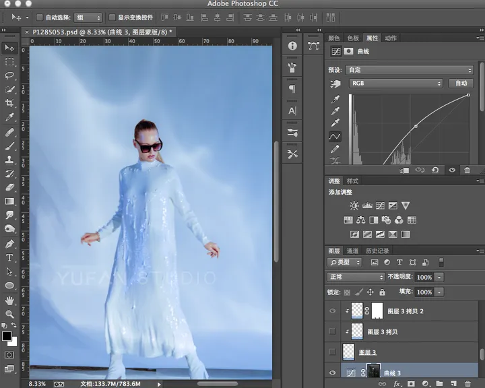The width and height of the screenshot is (485, 388).
Task: Switch to the 历史记录 tab
Action: (x=377, y=251)
